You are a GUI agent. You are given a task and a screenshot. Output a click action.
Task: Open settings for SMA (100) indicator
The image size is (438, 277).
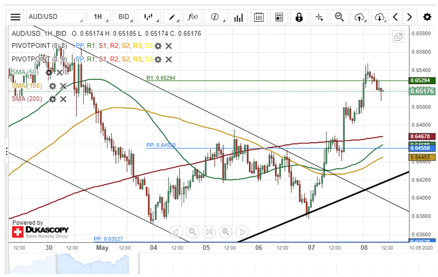tap(53, 86)
